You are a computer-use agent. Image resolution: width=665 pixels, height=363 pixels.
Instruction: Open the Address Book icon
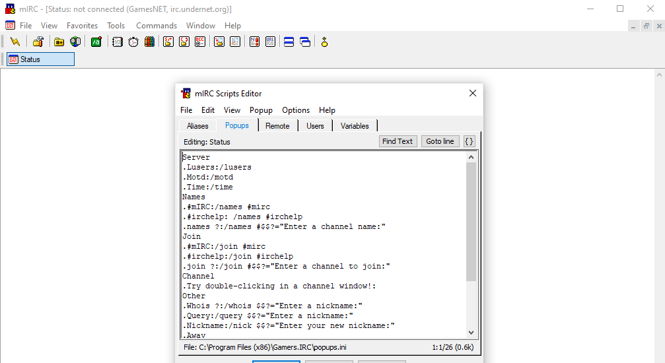pos(118,42)
